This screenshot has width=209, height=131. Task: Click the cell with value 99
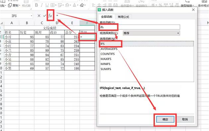tap(42, 50)
